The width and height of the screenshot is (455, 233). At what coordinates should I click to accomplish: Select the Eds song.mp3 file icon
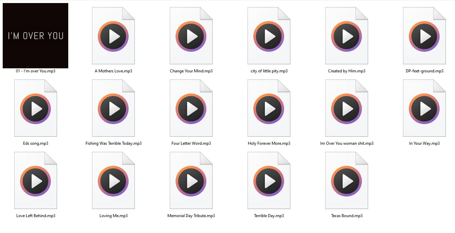coord(36,108)
